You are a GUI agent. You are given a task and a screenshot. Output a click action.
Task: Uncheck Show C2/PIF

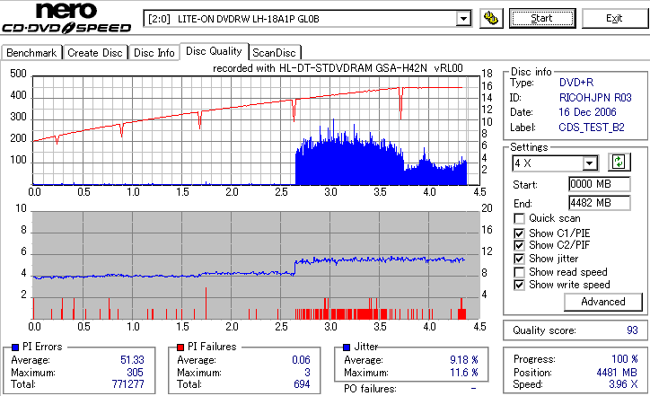pyautogui.click(x=519, y=245)
